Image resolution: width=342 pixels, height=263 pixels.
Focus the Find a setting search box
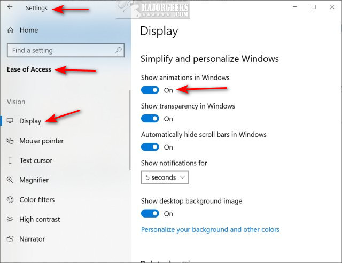tap(66, 50)
